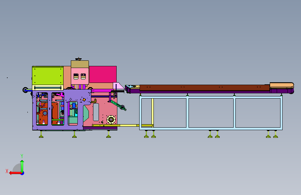Select the lime green cover panel on the machine

pos(48,76)
